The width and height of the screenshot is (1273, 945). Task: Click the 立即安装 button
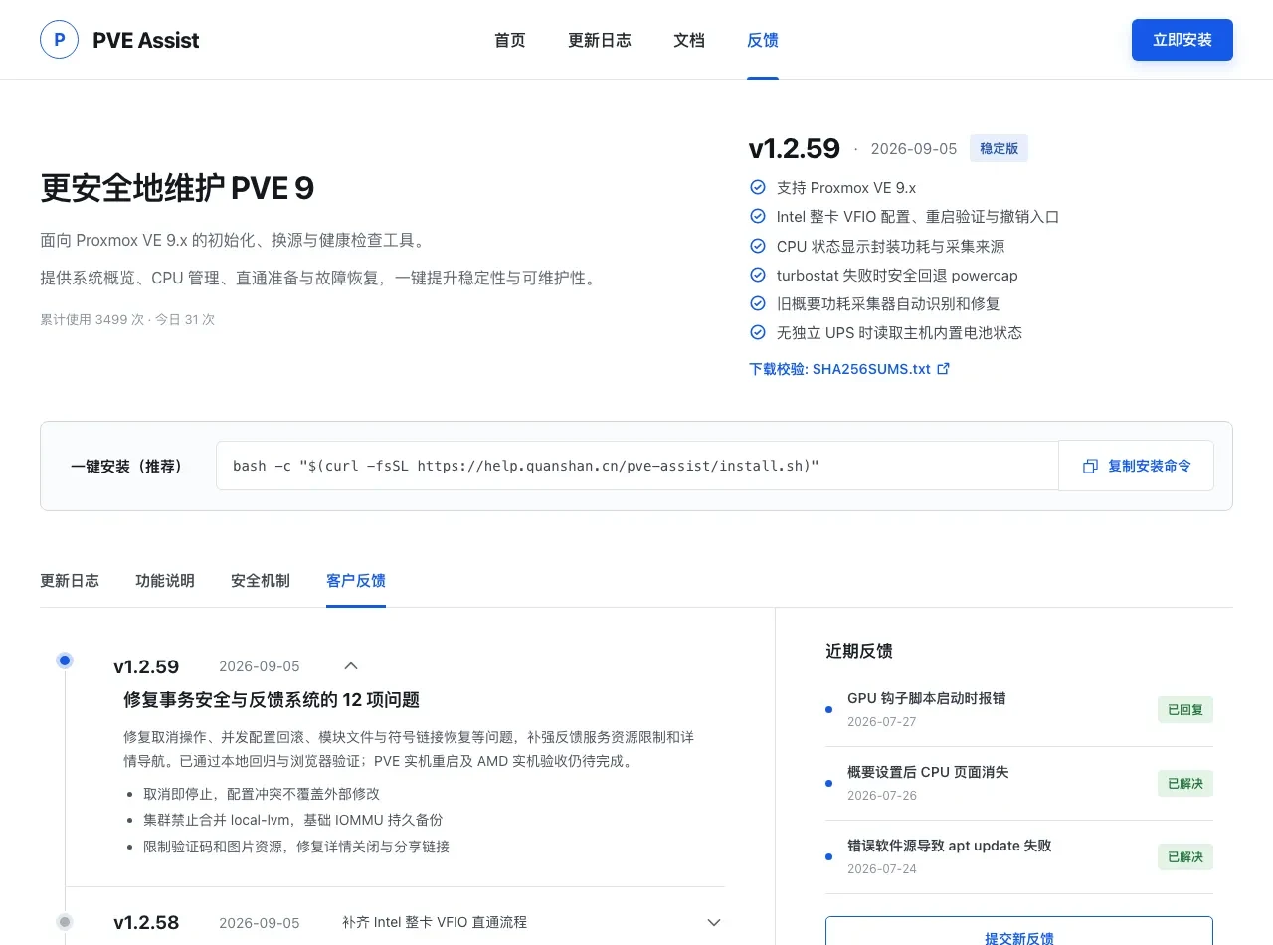(1182, 40)
